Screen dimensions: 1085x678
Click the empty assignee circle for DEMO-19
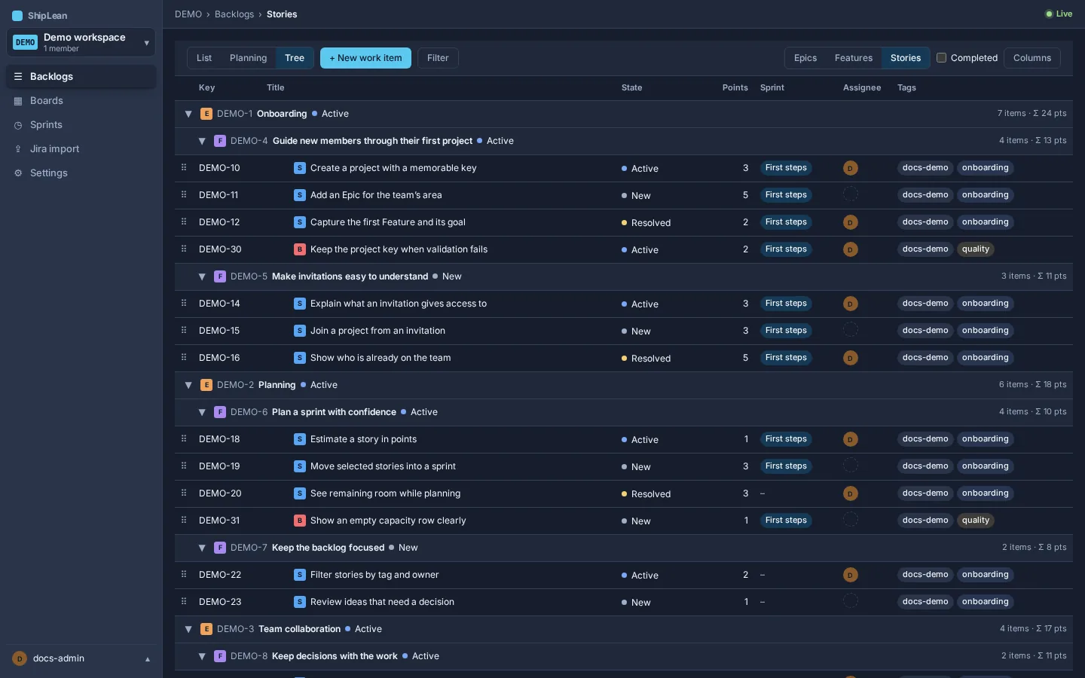tap(851, 466)
